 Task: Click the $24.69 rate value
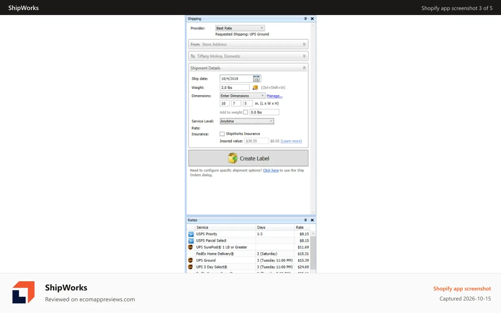tap(303, 267)
